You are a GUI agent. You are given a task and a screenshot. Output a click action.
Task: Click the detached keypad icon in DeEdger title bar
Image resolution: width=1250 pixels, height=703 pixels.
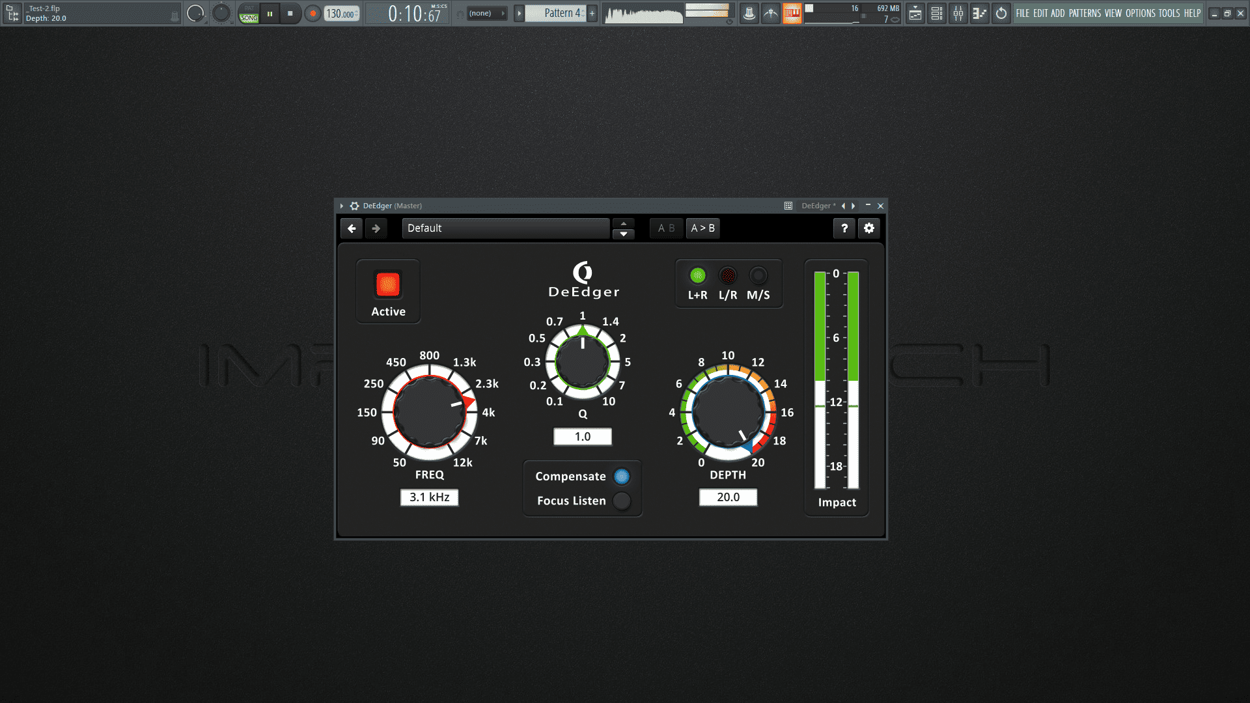coord(788,206)
